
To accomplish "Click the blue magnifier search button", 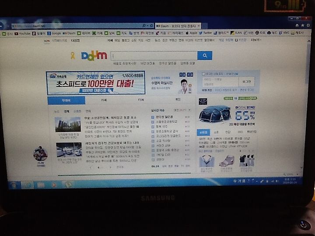I will click(x=205, y=56).
